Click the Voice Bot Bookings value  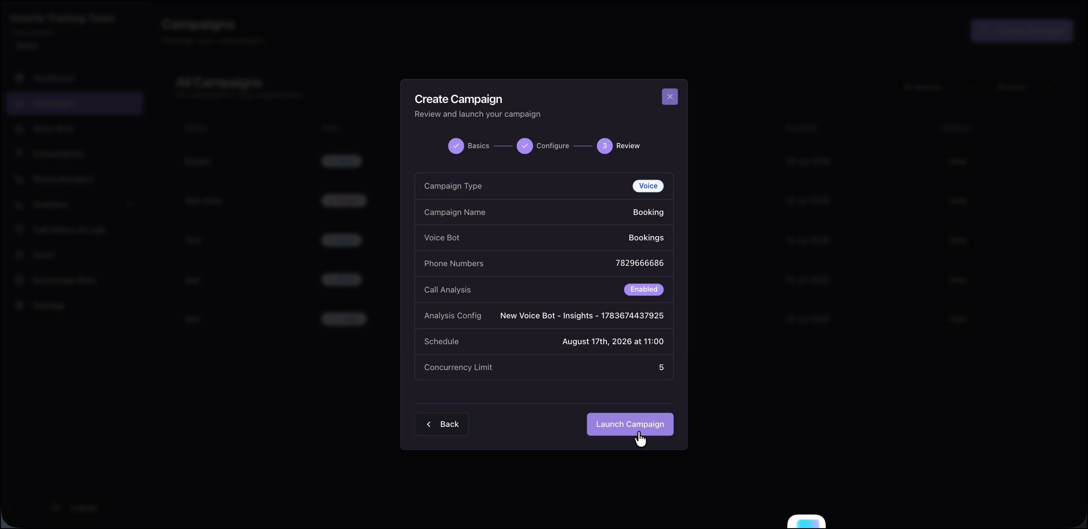pyautogui.click(x=646, y=237)
